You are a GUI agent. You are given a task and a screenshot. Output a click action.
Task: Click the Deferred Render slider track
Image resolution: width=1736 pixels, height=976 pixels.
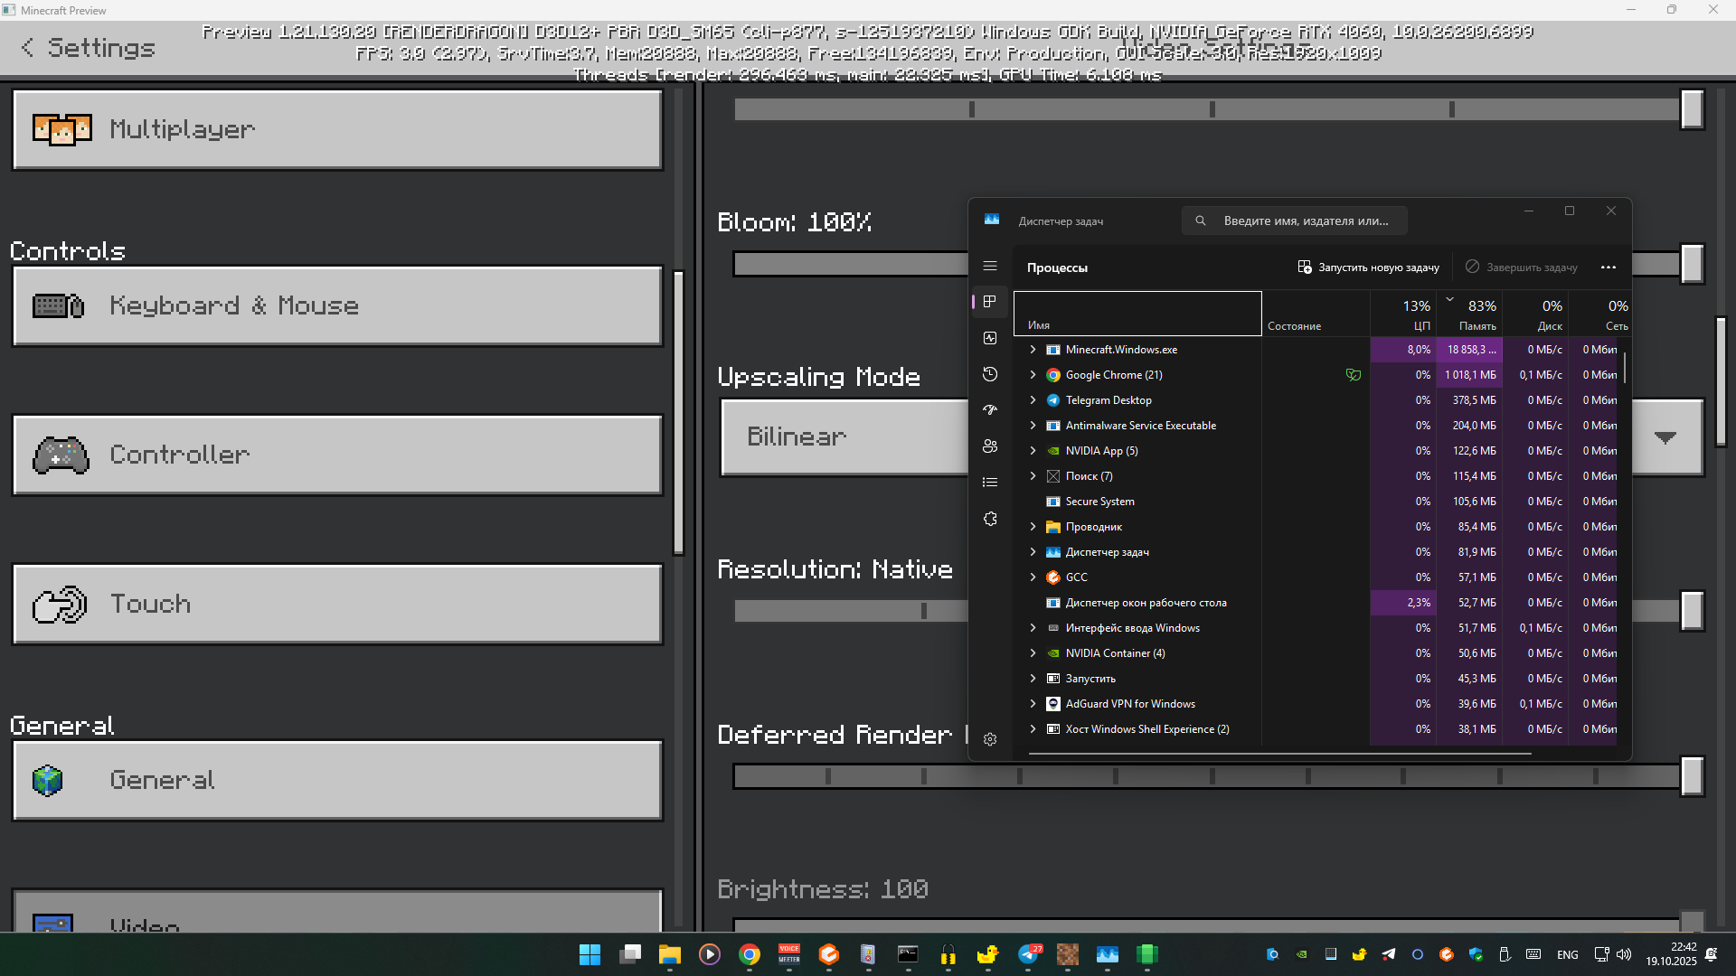(1212, 776)
